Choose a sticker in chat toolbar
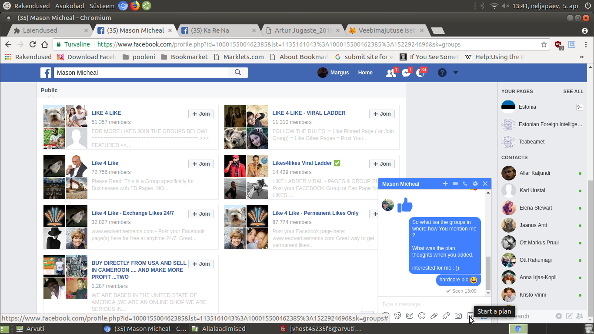The height and width of the screenshot is (334, 594). point(397,316)
